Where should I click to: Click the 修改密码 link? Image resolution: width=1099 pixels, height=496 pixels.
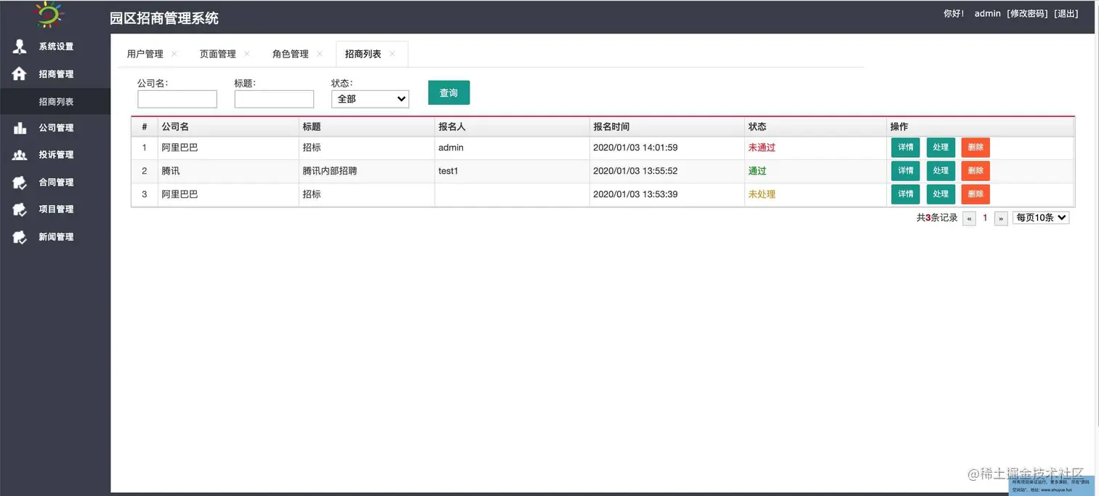tap(1028, 14)
